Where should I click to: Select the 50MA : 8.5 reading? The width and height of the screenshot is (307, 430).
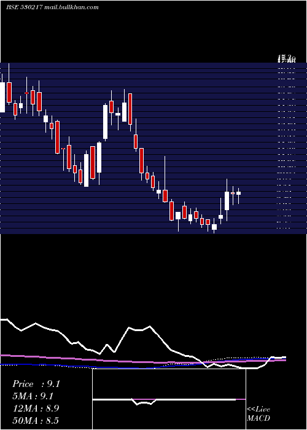click(x=36, y=420)
